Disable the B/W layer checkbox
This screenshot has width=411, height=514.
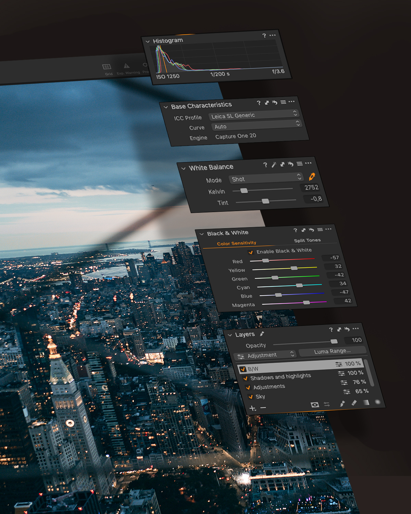tap(243, 369)
